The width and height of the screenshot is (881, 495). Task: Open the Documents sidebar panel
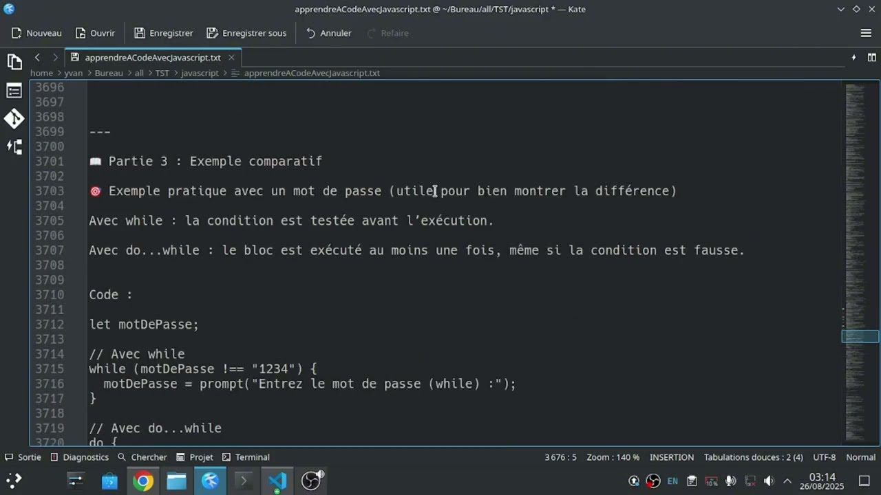(x=14, y=62)
